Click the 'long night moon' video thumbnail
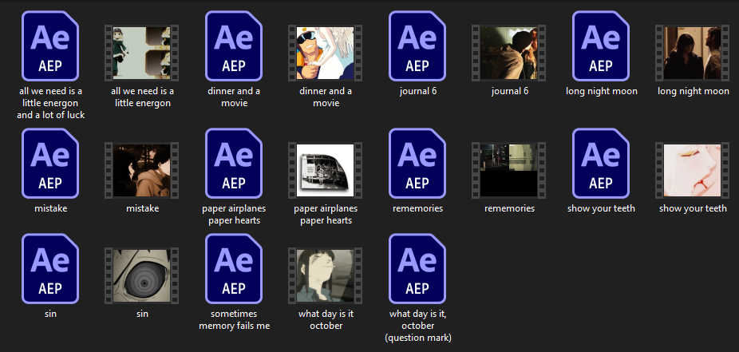 pyautogui.click(x=693, y=53)
